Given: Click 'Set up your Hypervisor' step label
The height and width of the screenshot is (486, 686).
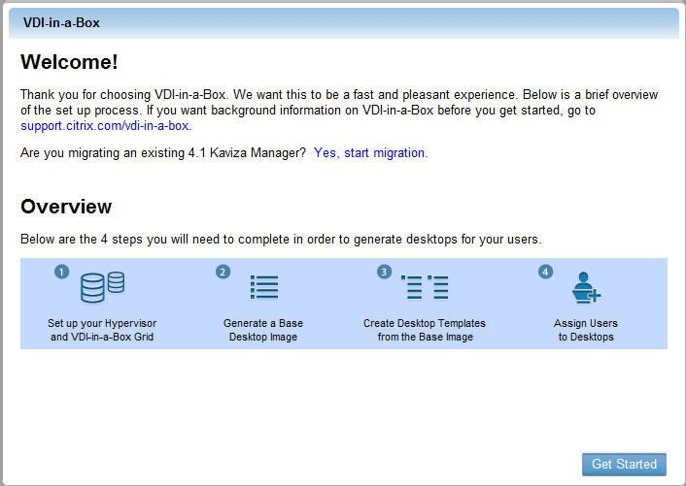Looking at the screenshot, I should click(x=102, y=330).
